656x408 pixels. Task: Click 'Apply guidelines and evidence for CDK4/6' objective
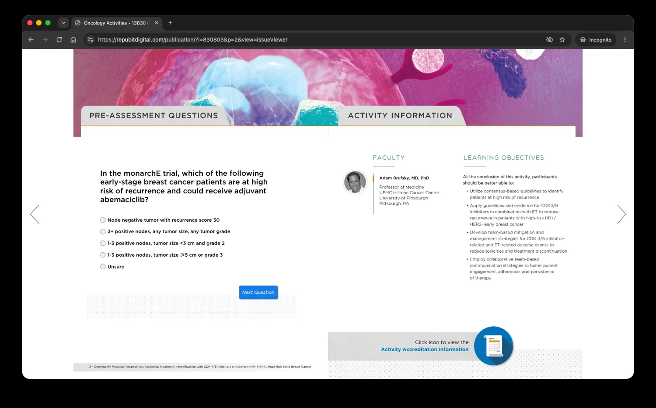pyautogui.click(x=514, y=215)
